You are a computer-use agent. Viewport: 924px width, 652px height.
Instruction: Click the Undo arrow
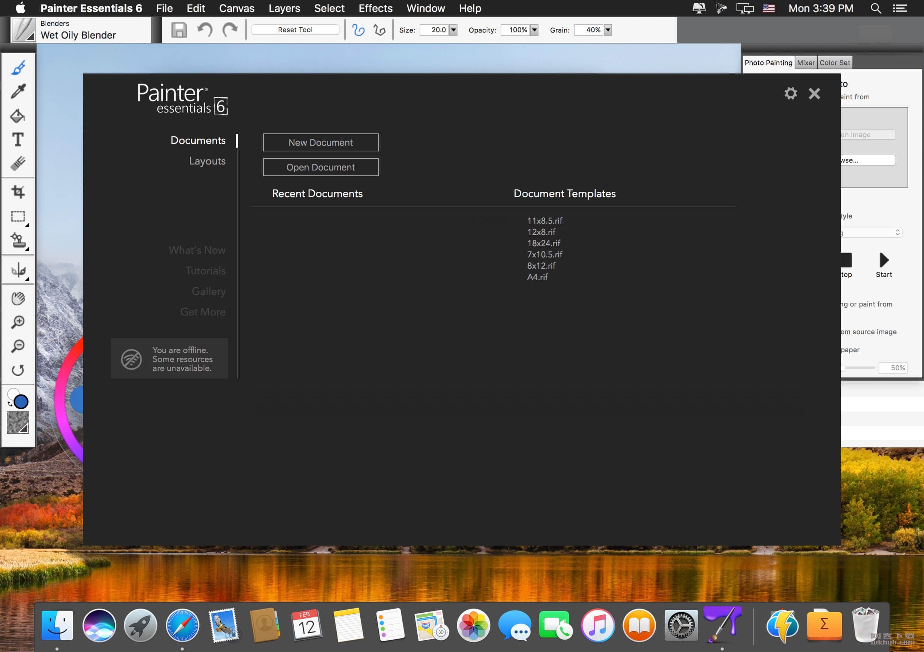(x=205, y=30)
